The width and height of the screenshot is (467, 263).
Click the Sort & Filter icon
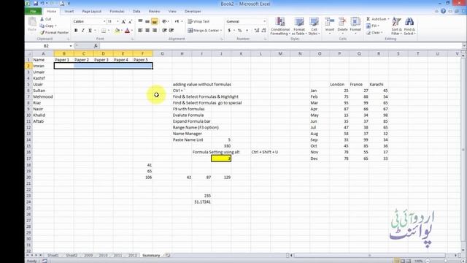(x=396, y=22)
